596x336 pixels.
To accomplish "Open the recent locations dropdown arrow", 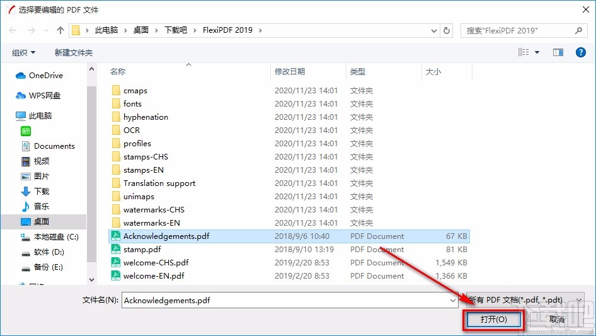I will pos(433,31).
